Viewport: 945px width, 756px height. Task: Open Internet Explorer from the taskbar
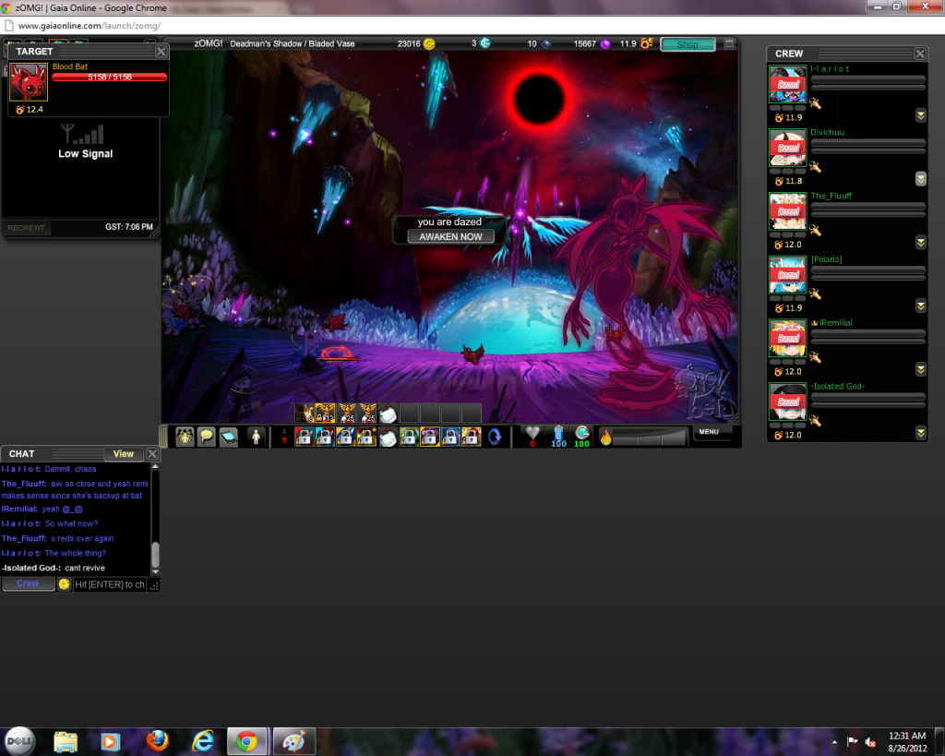click(x=203, y=741)
